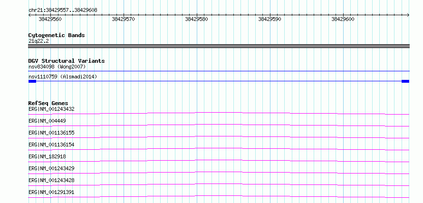This screenshot has height=203, width=423.
Task: Click ruler position label 38429580
Action: tap(196, 19)
